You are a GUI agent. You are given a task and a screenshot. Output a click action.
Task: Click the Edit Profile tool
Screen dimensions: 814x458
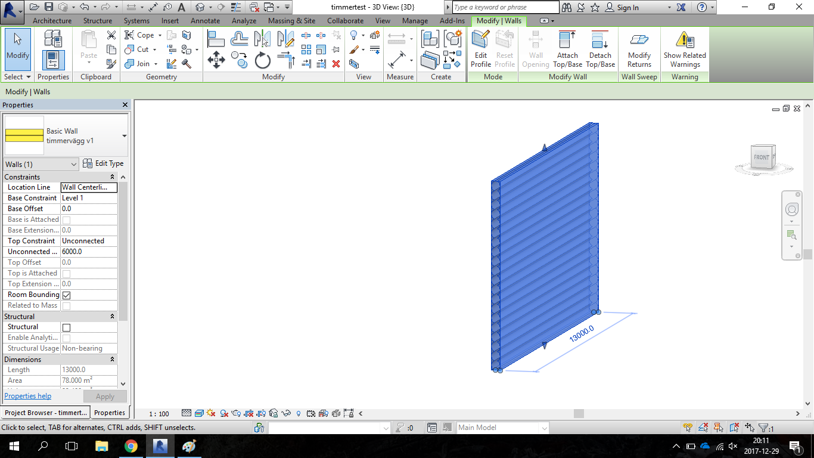pos(480,49)
